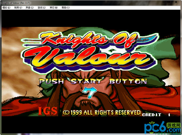Minimize the emulator window
Viewport: 182px width, 135px height.
point(164,2)
